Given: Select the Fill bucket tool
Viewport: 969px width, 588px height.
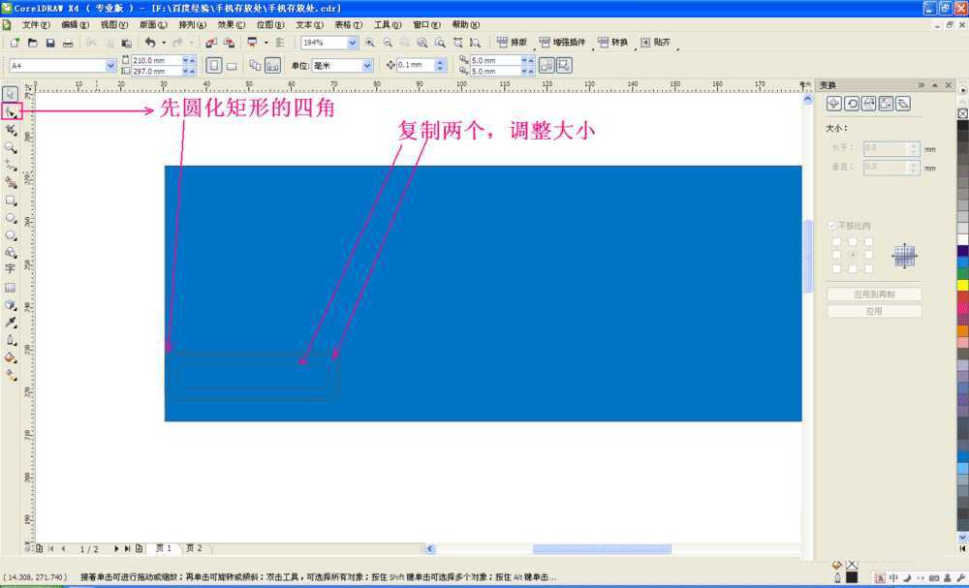Looking at the screenshot, I should pyautogui.click(x=11, y=356).
